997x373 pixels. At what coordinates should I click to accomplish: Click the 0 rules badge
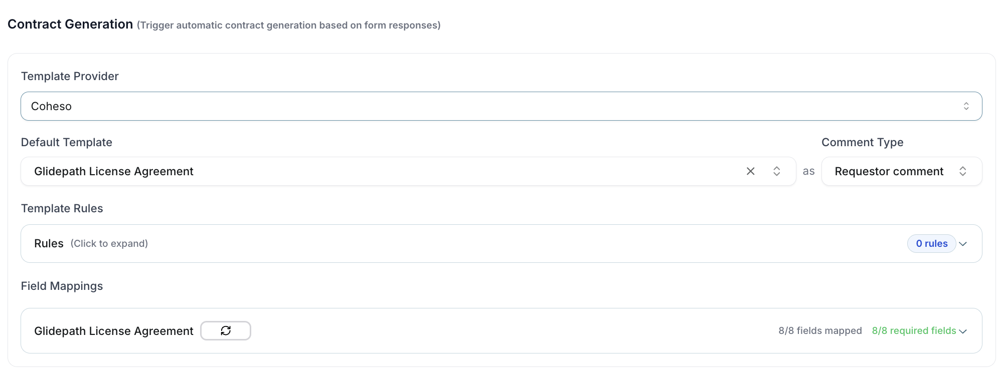[x=931, y=244]
